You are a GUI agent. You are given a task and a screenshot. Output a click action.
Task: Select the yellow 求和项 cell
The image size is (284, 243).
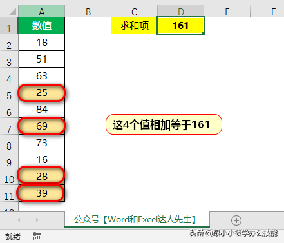134,26
